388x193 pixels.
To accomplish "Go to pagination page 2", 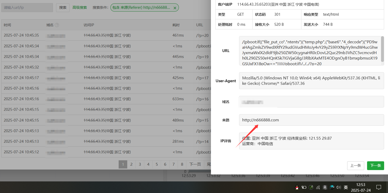I will (x=131, y=164).
